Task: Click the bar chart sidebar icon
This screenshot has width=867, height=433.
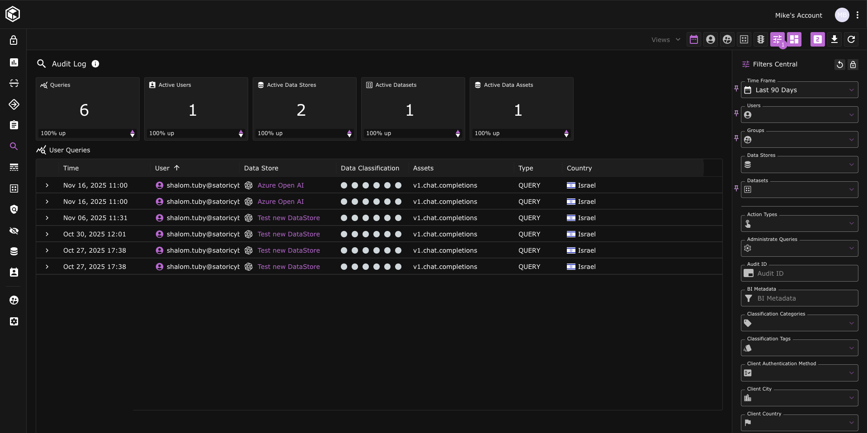Action: tap(14, 62)
